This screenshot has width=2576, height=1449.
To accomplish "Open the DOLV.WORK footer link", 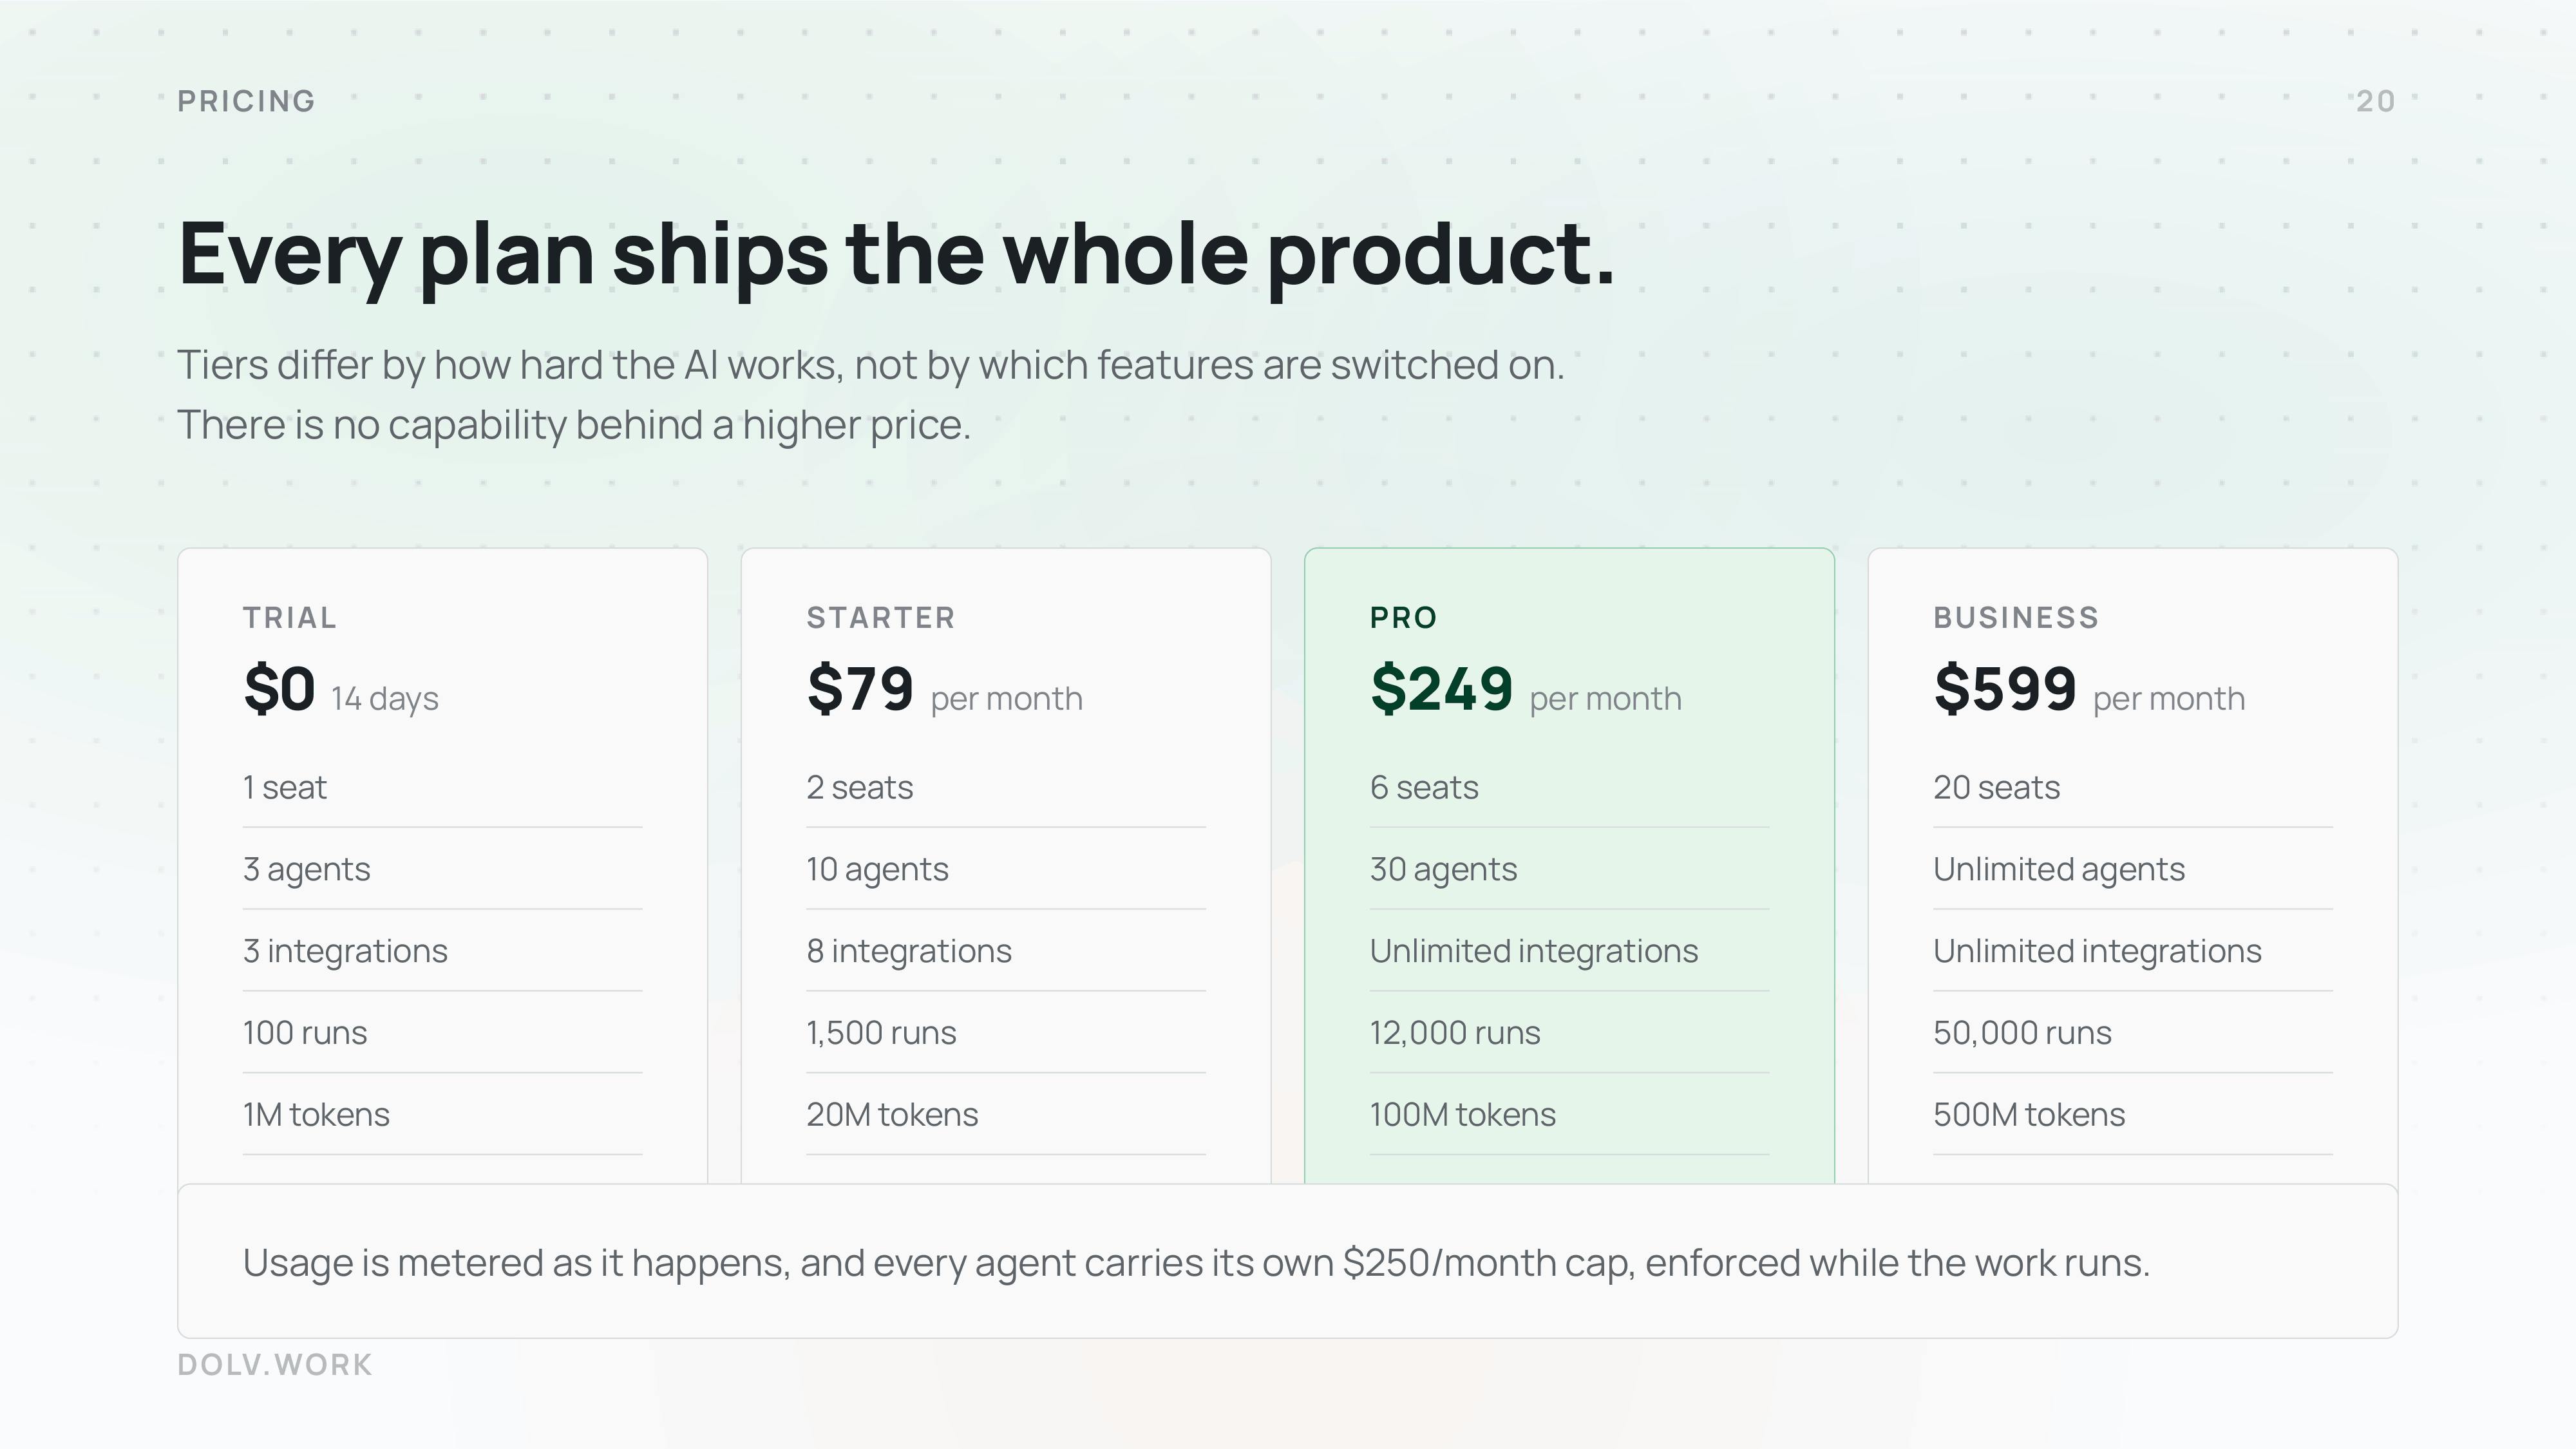I will 275,1365.
